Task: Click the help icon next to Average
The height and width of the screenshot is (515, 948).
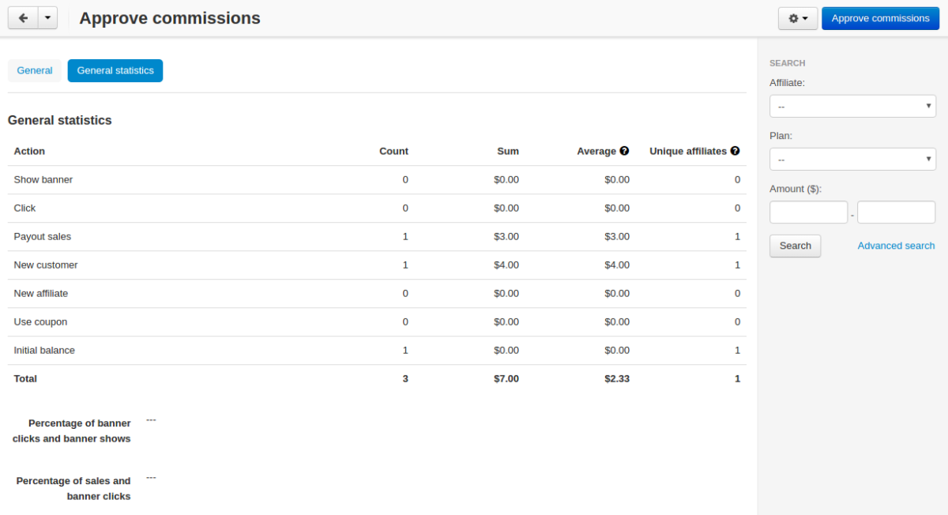Action: click(x=624, y=151)
